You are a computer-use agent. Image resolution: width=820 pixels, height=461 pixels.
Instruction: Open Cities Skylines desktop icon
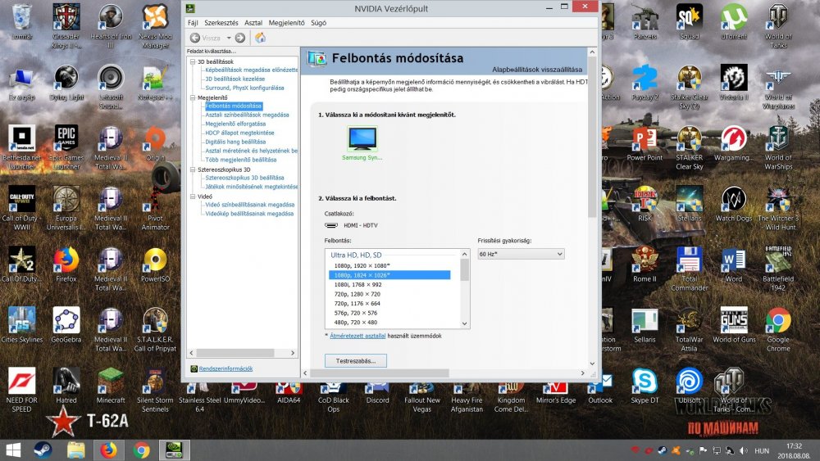click(x=21, y=325)
